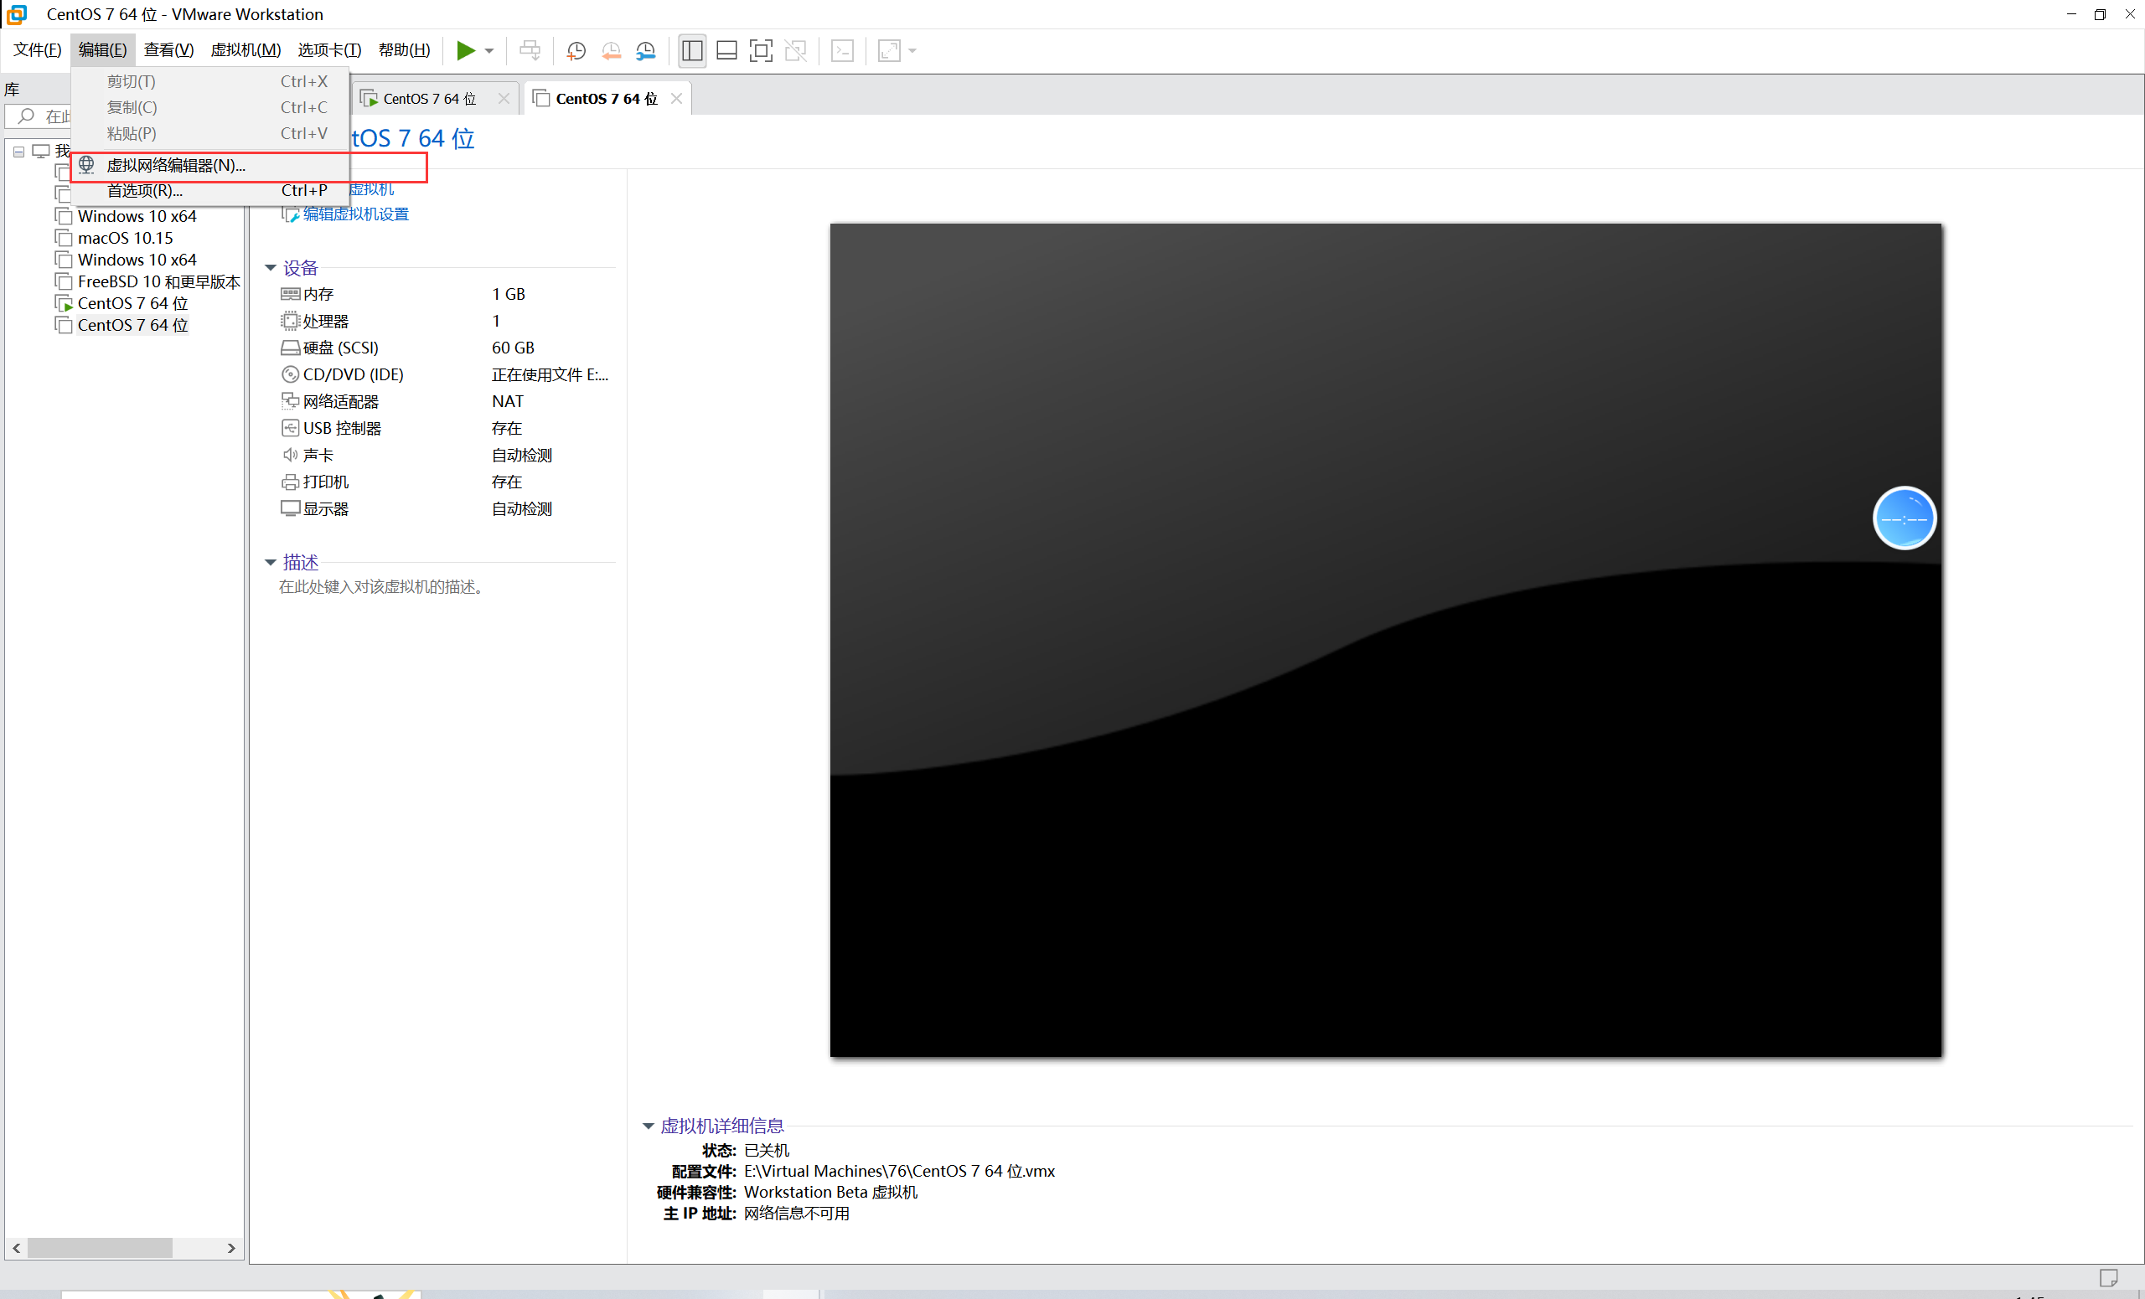The image size is (2145, 1299).
Task: Toggle the thumbnail bar view
Action: (x=726, y=50)
